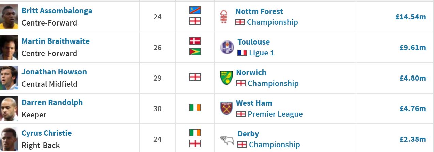Click the Toulouse club crest icon
The height and width of the screenshot is (152, 434).
tap(227, 47)
